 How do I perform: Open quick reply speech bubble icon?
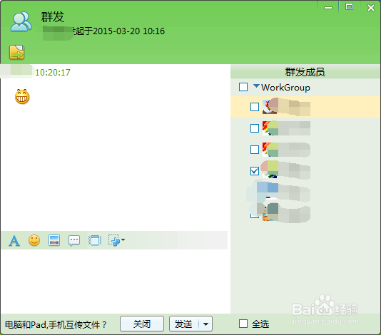point(74,241)
